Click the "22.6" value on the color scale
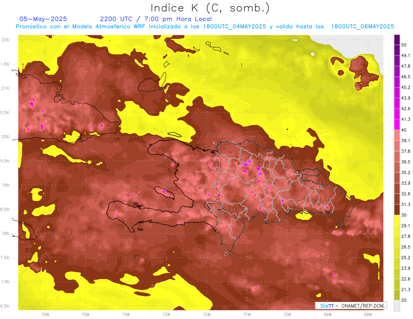Viewport: 413px width, 319px height. pos(406,279)
